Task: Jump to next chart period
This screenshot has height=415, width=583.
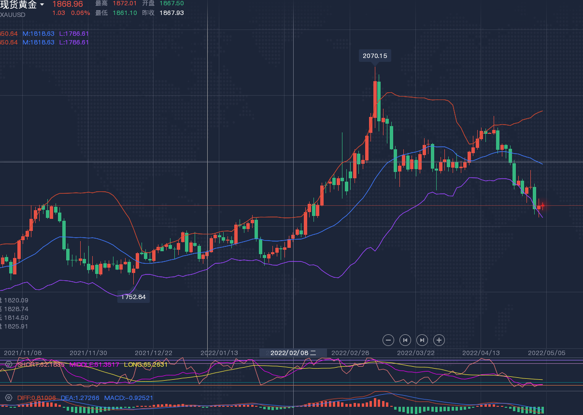Action: point(422,340)
